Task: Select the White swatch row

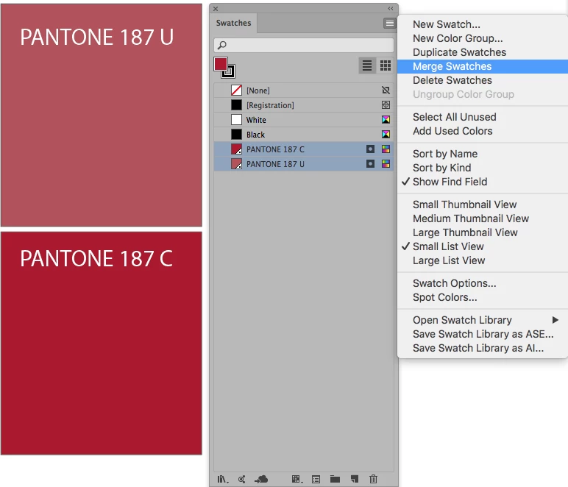Action: 304,120
